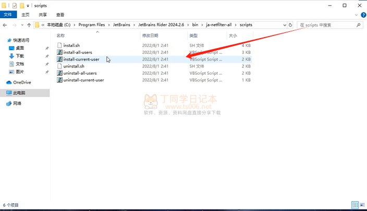Click the ja-netfilter-all breadcrumb
Screen dimensions: 367x211
tap(219, 25)
